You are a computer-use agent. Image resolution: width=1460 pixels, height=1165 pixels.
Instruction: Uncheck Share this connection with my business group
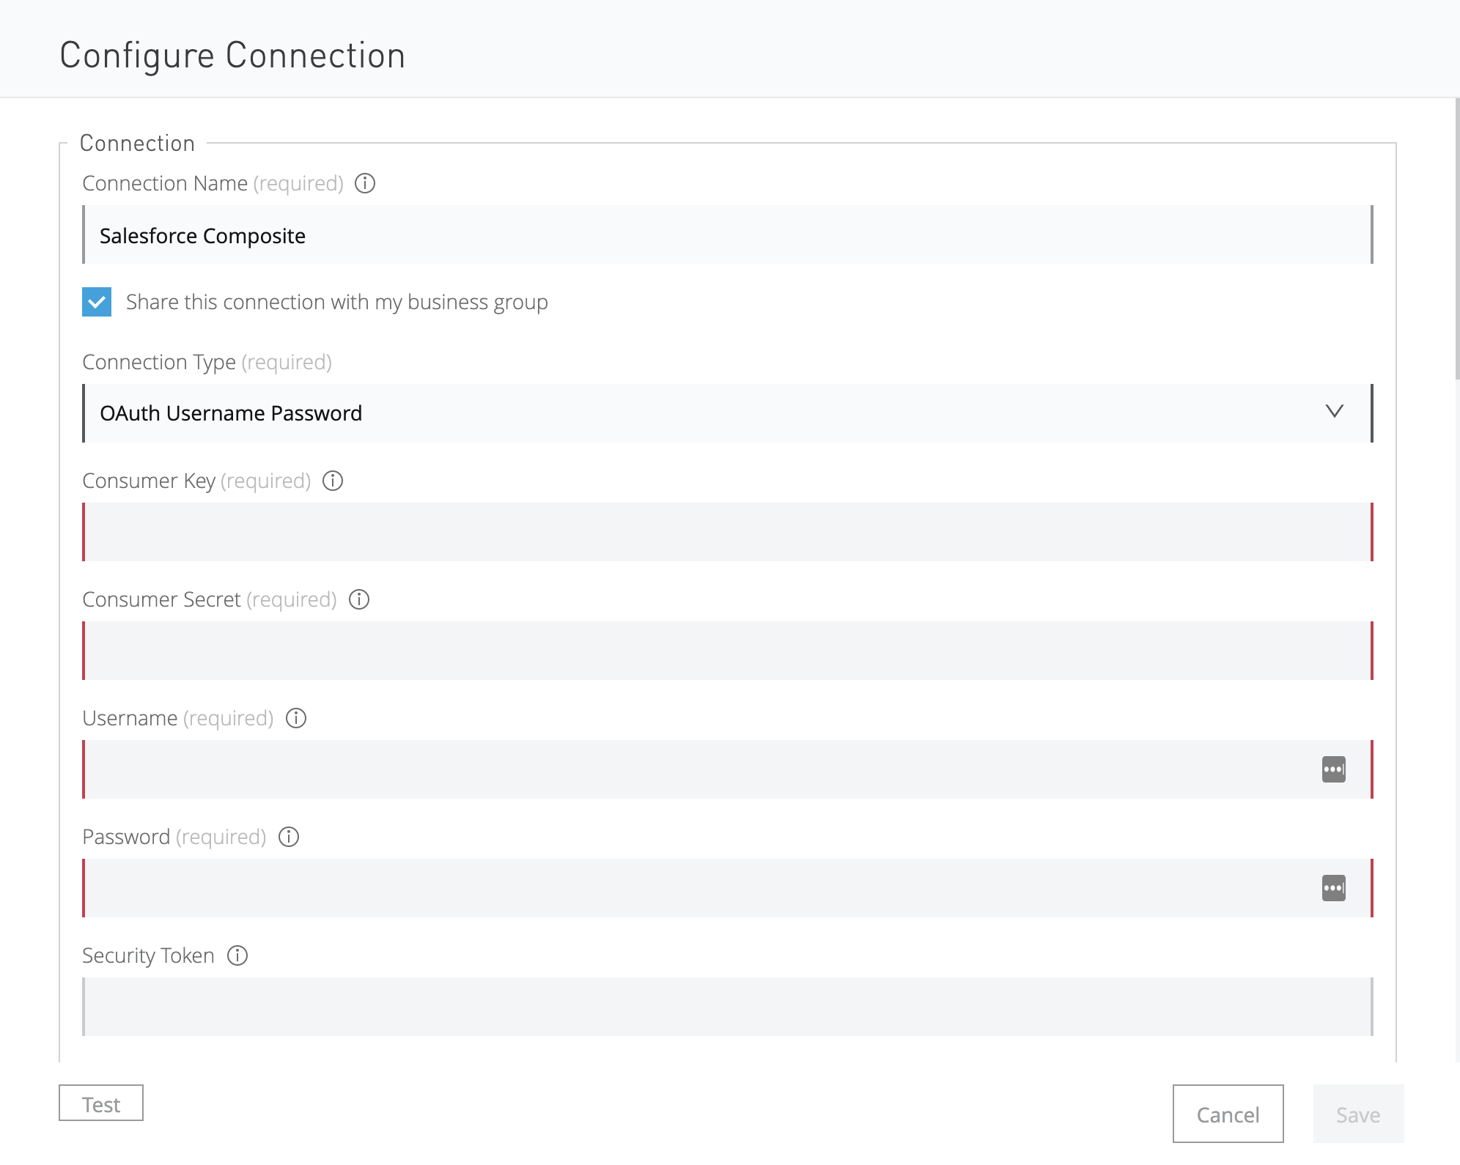point(97,302)
